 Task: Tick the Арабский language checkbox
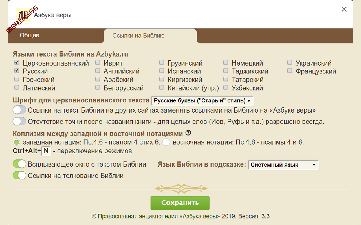pos(98,79)
